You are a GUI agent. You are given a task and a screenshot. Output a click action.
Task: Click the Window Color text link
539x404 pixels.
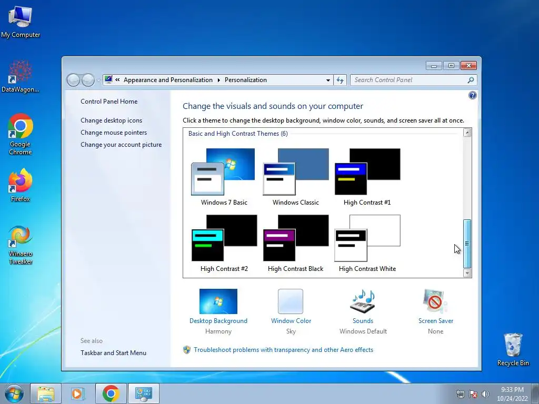(291, 321)
